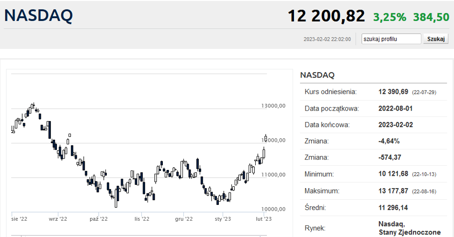The width and height of the screenshot is (454, 237).
Task: Click the sie '22 axis label
Action: 20,219
